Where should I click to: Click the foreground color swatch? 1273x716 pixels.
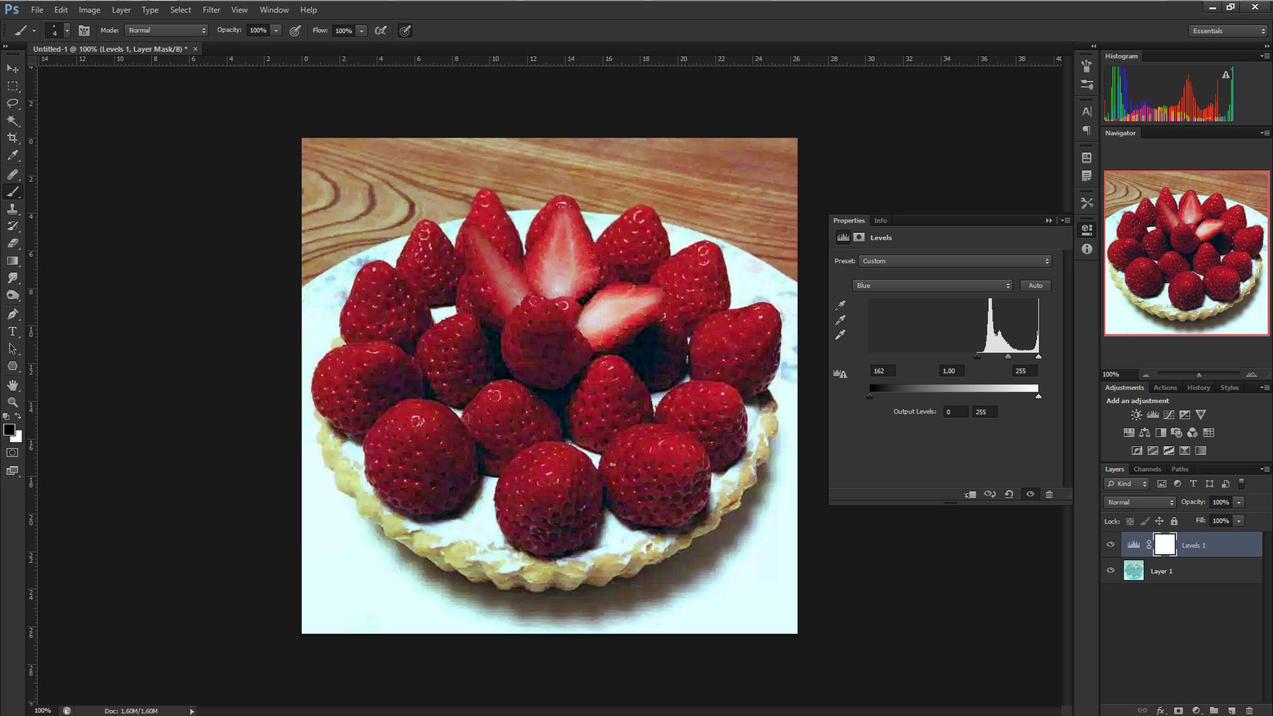click(x=9, y=430)
